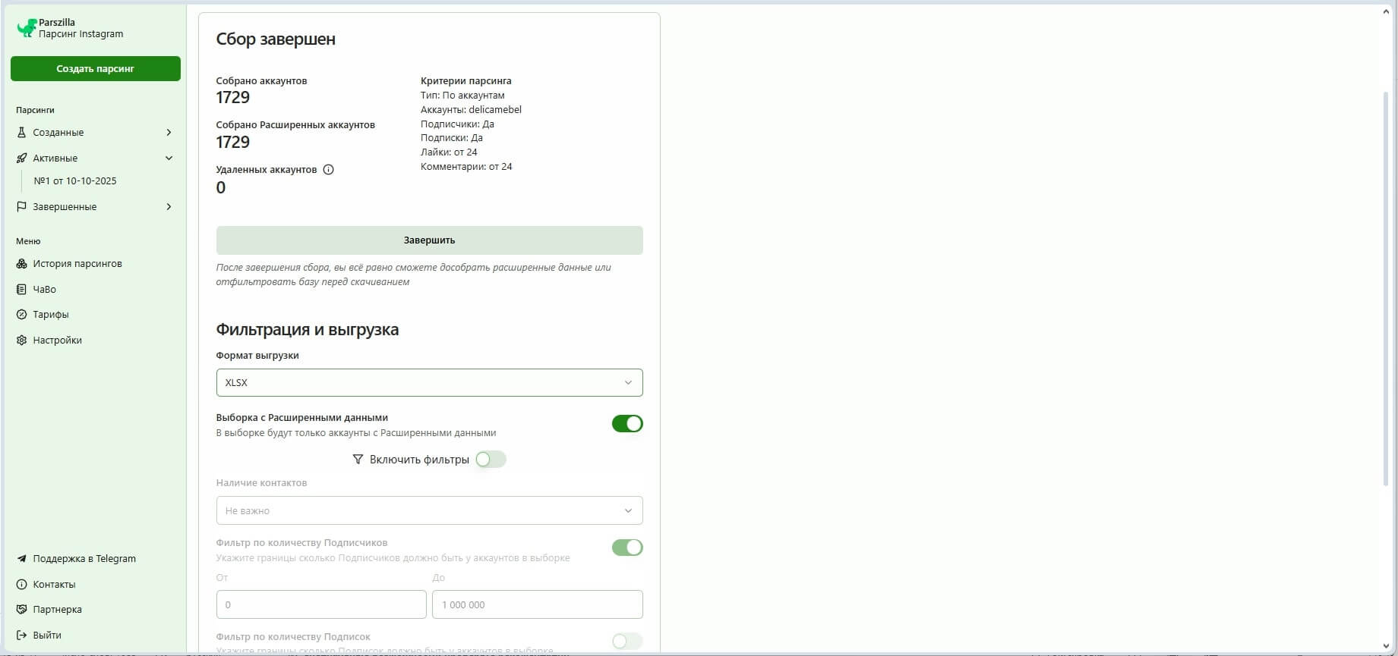Click the Партнерка handshake icon
The height and width of the screenshot is (656, 1398).
21,609
